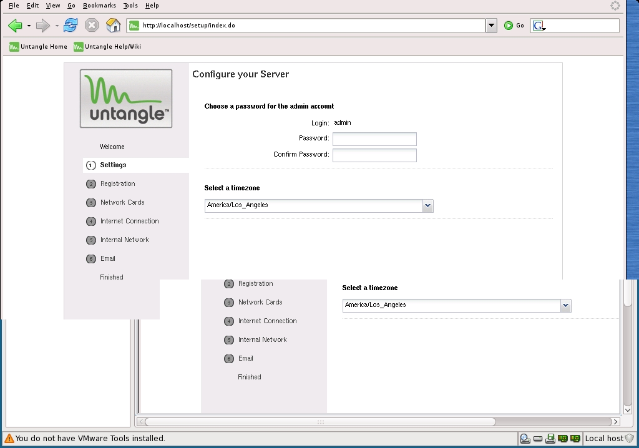639x448 pixels.
Task: Click the CD-ROM device icon in status bar
Action: [525, 439]
